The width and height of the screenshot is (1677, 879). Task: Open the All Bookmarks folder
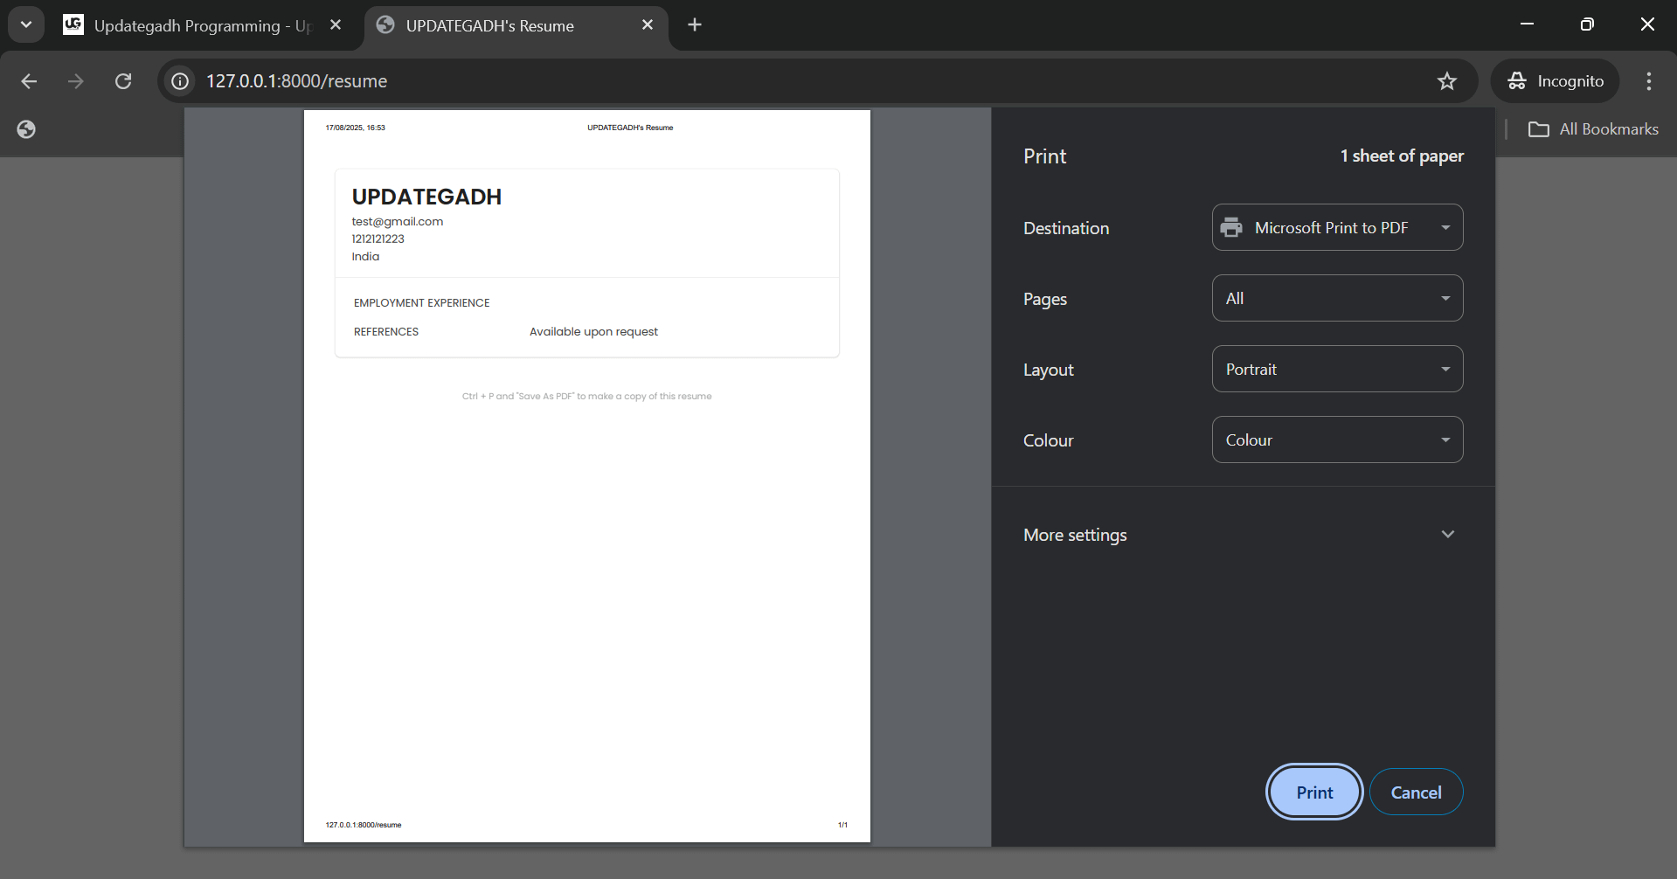click(1593, 129)
